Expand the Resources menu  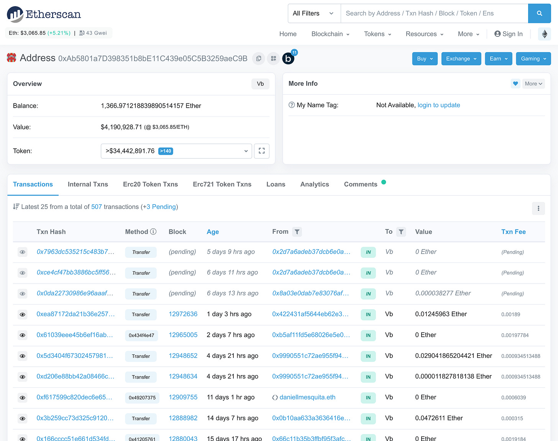(x=424, y=34)
